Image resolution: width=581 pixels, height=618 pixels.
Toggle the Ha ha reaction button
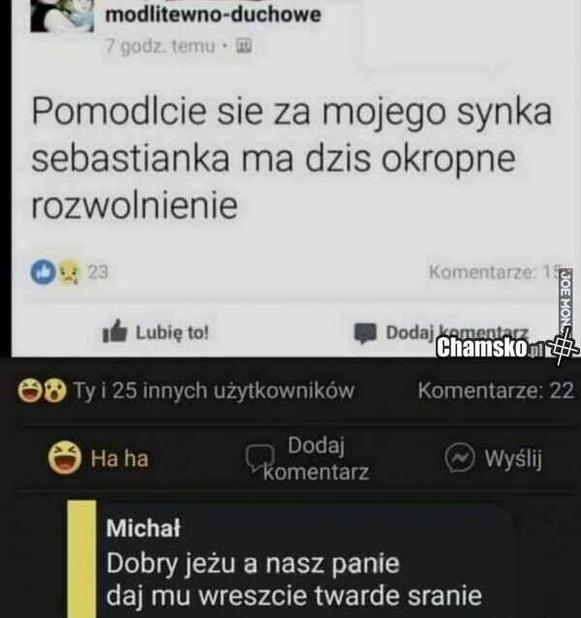[99, 457]
